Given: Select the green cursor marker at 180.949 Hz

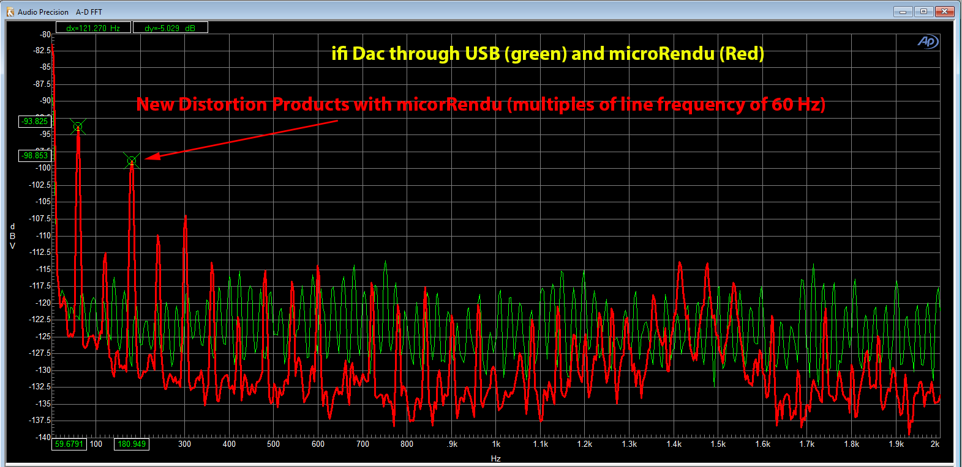Looking at the screenshot, I should click(132, 161).
